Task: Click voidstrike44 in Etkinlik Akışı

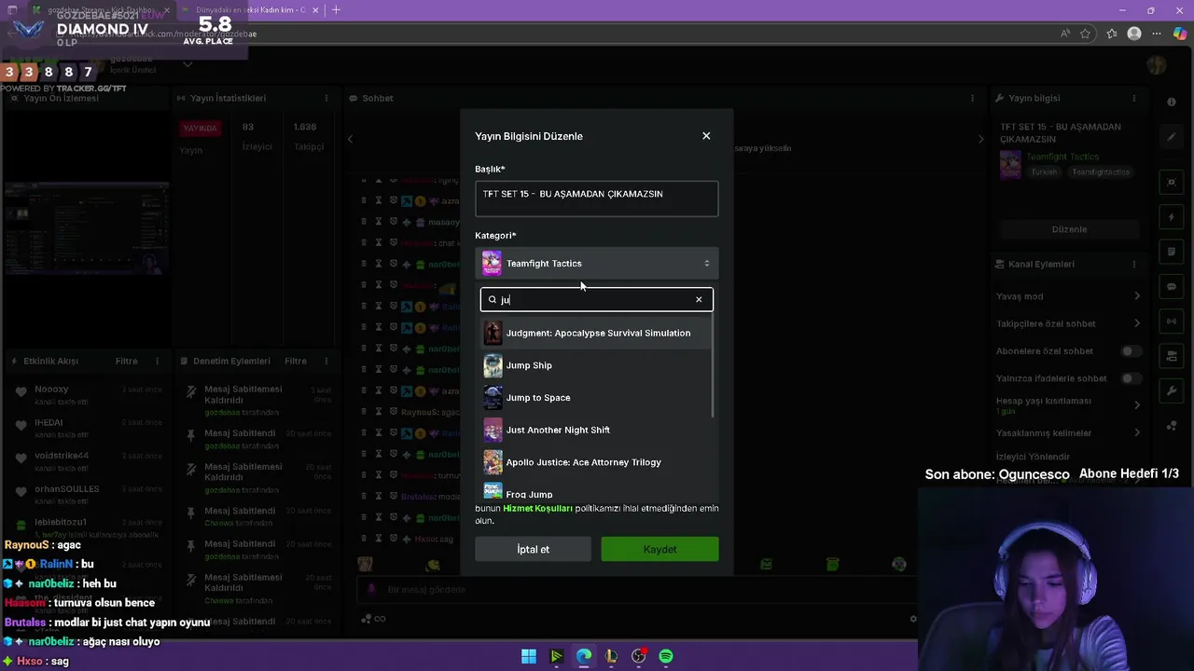Action: (x=62, y=456)
